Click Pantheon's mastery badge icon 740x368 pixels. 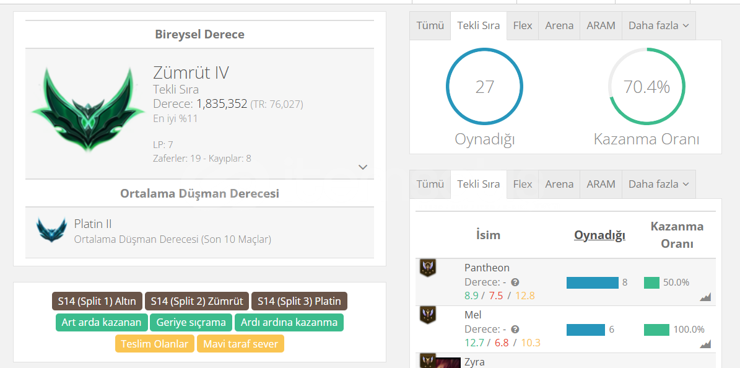[x=428, y=268]
